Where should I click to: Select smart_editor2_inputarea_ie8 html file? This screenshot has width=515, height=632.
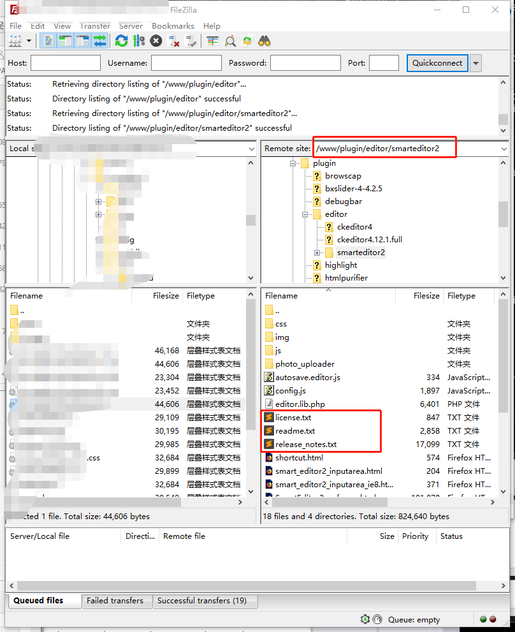334,484
